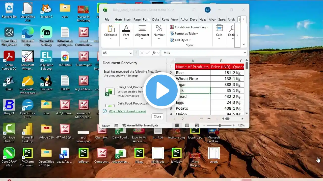Select the Busy 21 desktop icon
Viewport: 323px width, 181px height.
pyautogui.click(x=9, y=107)
